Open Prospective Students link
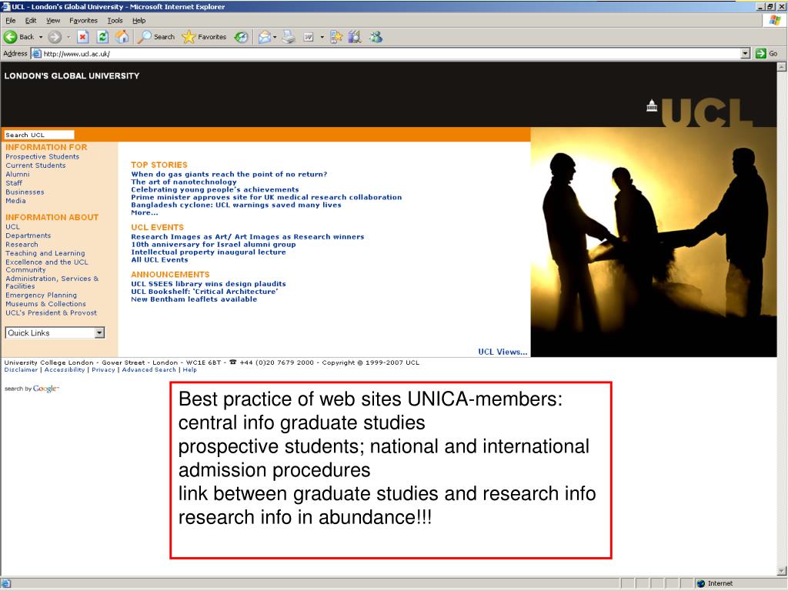This screenshot has height=591, width=788. click(42, 156)
